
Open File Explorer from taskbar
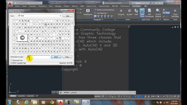click(x=35, y=102)
